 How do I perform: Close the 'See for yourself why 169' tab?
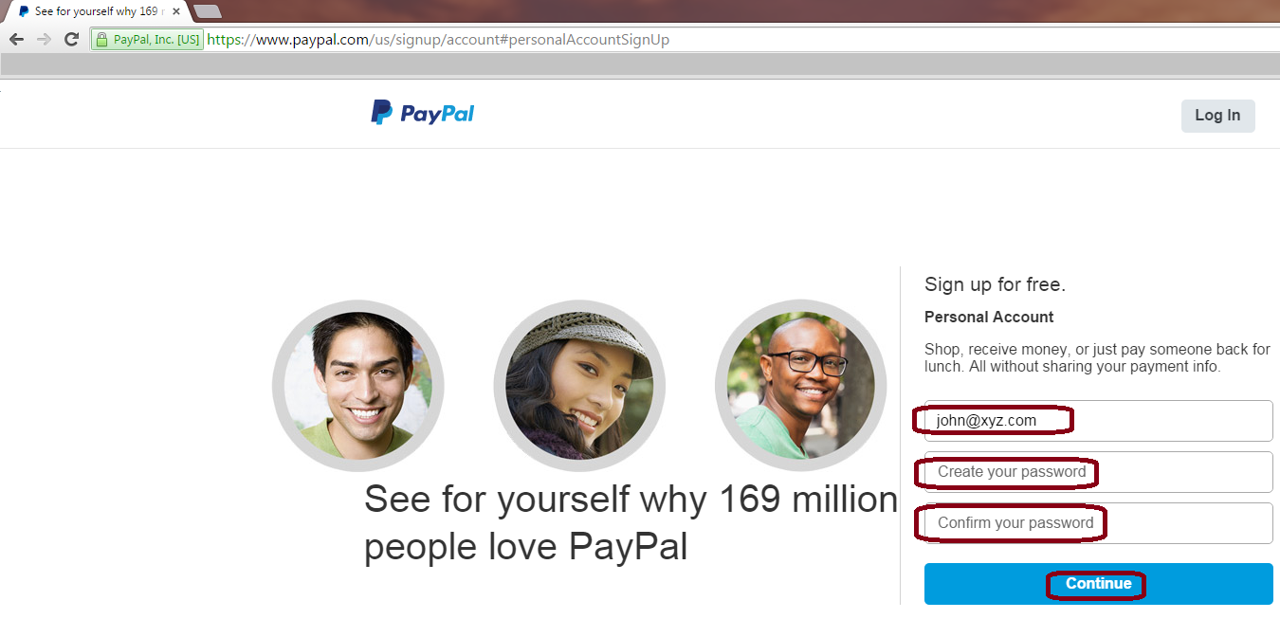tap(176, 11)
